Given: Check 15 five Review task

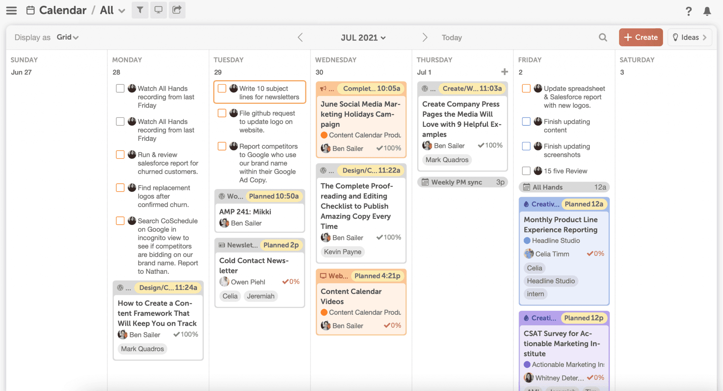Looking at the screenshot, I should pyautogui.click(x=526, y=171).
